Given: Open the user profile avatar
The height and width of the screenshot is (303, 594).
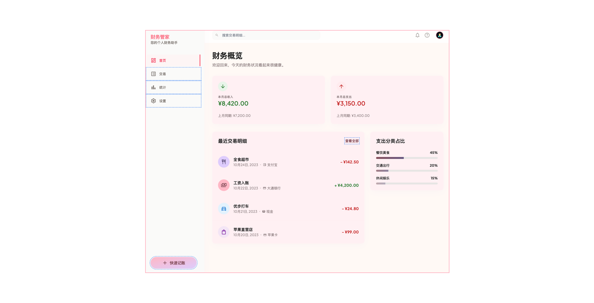Looking at the screenshot, I should [x=439, y=35].
